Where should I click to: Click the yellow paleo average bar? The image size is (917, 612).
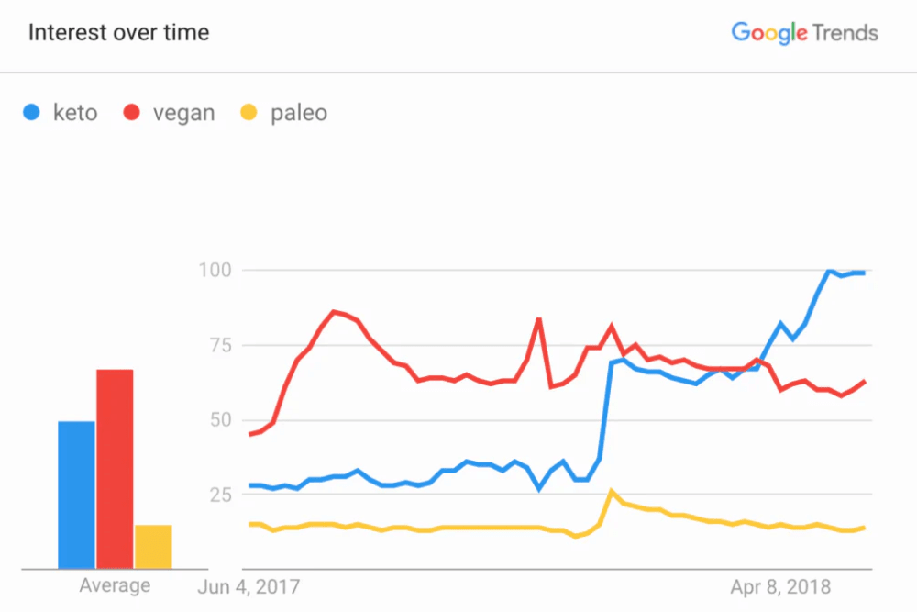coord(153,547)
